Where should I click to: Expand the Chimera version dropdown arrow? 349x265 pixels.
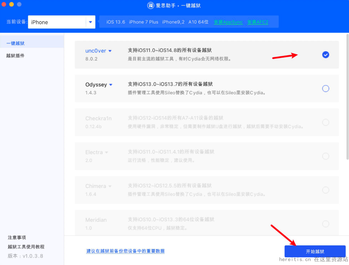110,186
